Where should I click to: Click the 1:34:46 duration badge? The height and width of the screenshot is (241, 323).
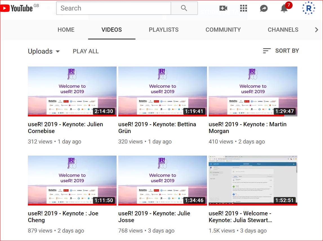[194, 200]
